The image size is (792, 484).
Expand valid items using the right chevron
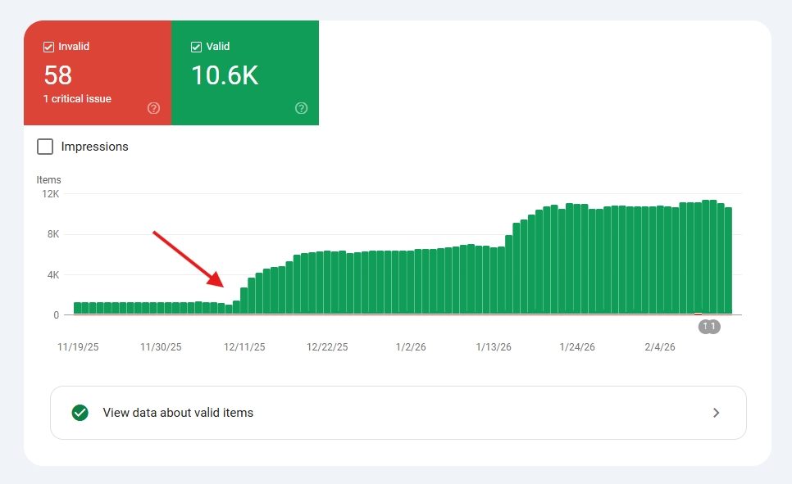pos(716,413)
